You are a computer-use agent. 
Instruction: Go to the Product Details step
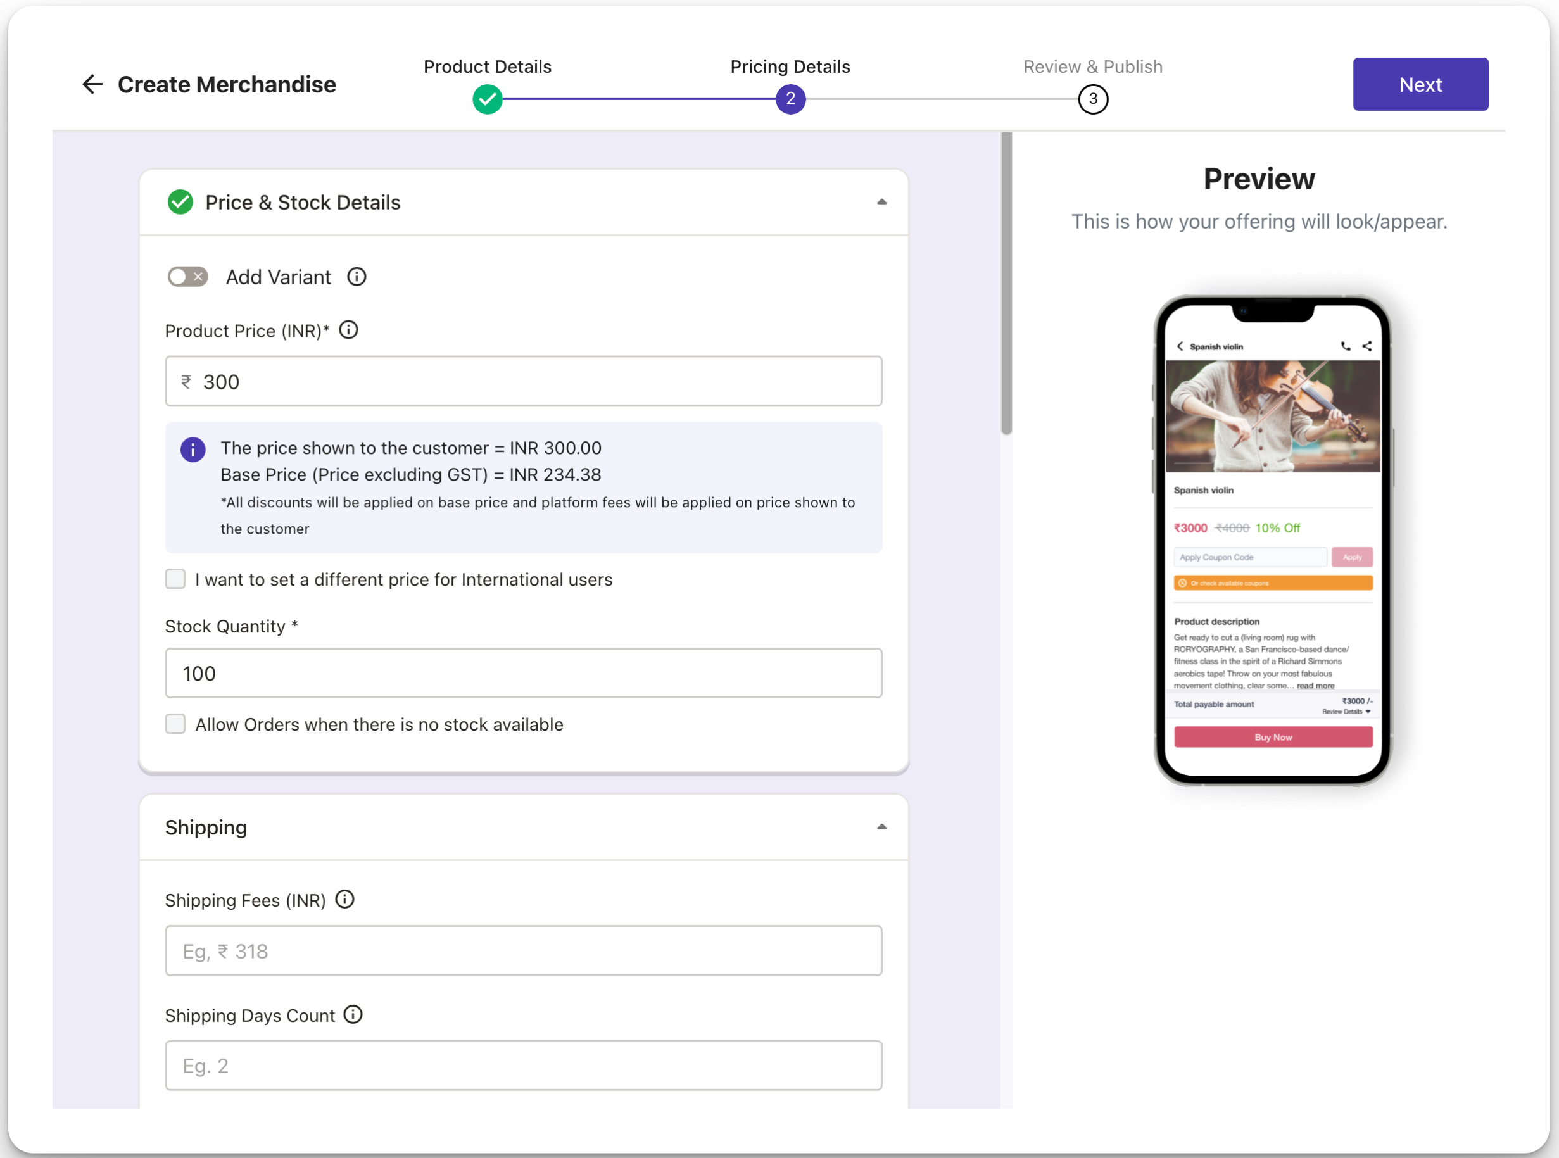(487, 66)
